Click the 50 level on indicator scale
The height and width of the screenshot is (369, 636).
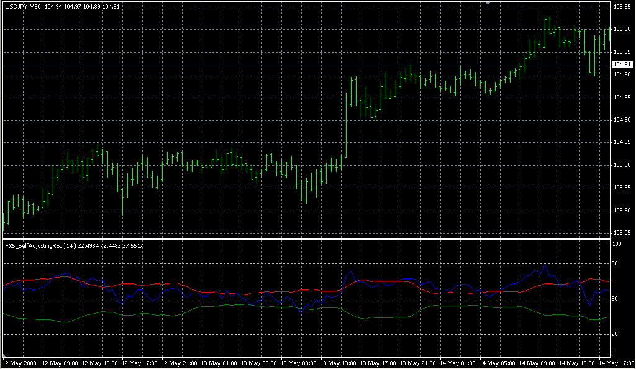[x=616, y=299]
